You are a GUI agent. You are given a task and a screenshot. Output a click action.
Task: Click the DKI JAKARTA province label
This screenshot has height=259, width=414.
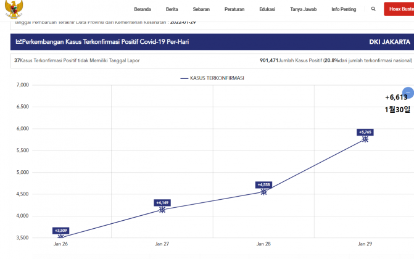click(x=389, y=42)
